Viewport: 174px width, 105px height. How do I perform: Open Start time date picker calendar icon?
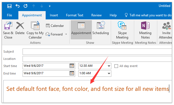[x=72, y=66]
